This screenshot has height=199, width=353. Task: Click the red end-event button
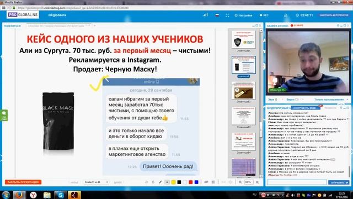click(334, 15)
